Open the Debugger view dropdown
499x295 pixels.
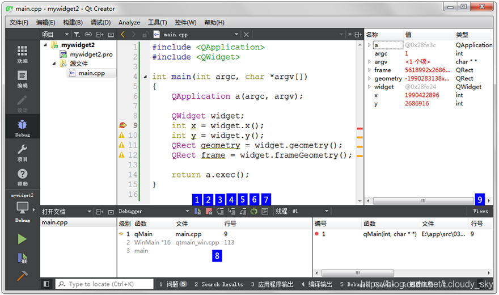point(187,211)
